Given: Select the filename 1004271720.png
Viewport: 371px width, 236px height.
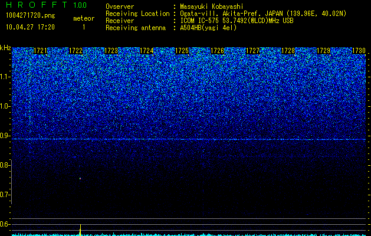Looking at the screenshot, I should [31, 15].
